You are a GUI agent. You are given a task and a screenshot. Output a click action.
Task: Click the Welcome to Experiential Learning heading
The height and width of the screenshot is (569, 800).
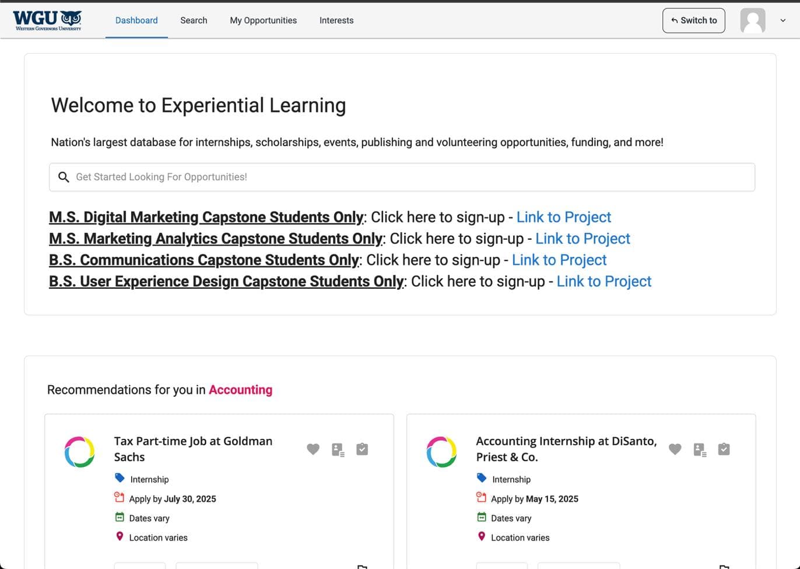[x=198, y=106]
